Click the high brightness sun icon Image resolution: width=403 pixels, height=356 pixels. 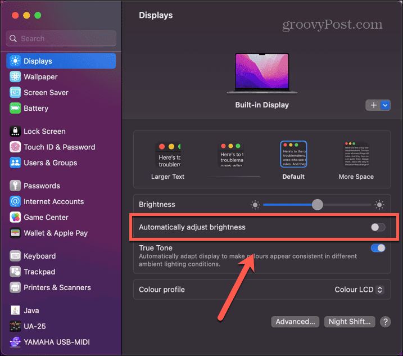click(x=379, y=205)
